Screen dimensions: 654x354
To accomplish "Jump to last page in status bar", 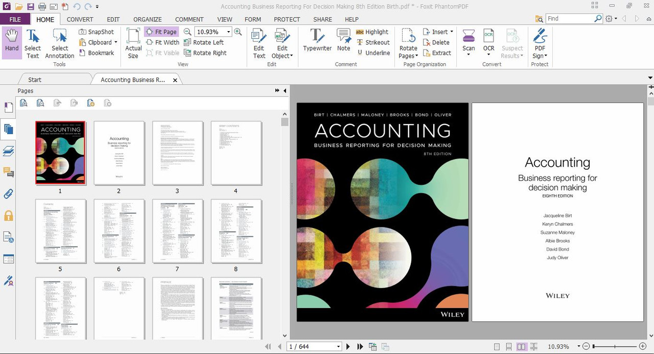I will click(x=360, y=346).
